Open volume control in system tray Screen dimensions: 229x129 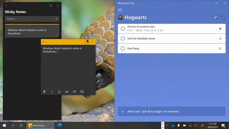[x=196, y=125]
